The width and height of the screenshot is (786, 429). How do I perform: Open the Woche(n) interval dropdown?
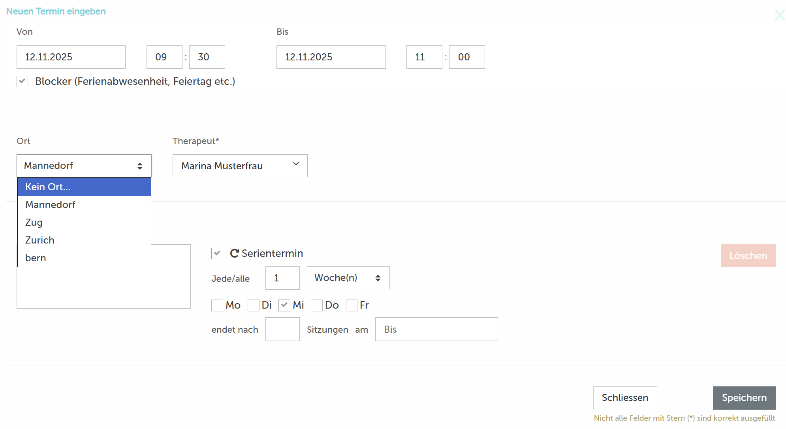pyautogui.click(x=348, y=278)
